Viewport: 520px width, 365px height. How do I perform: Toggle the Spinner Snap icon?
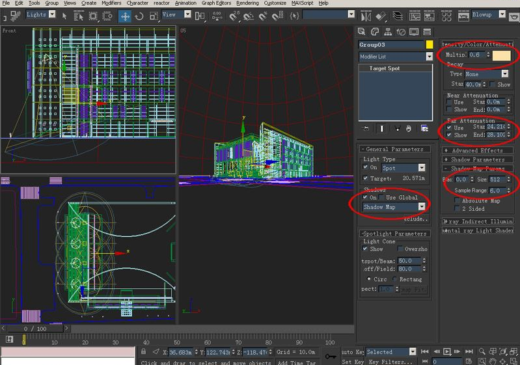[278, 16]
